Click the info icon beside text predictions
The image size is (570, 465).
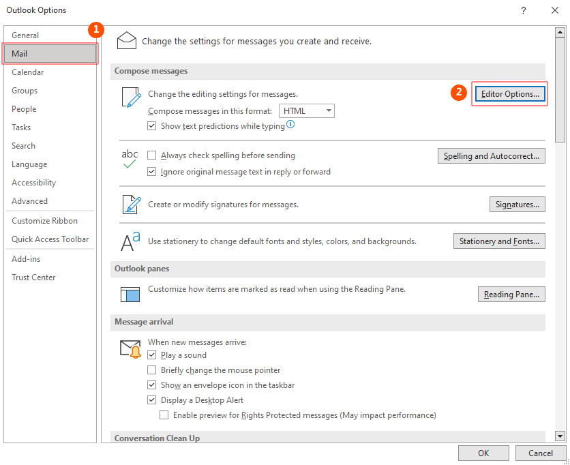pyautogui.click(x=290, y=125)
